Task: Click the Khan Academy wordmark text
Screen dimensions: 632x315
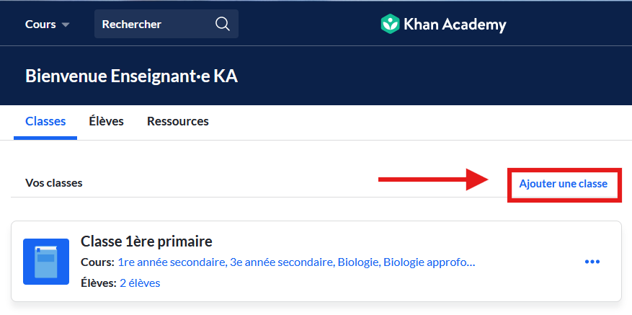Action: pyautogui.click(x=455, y=25)
